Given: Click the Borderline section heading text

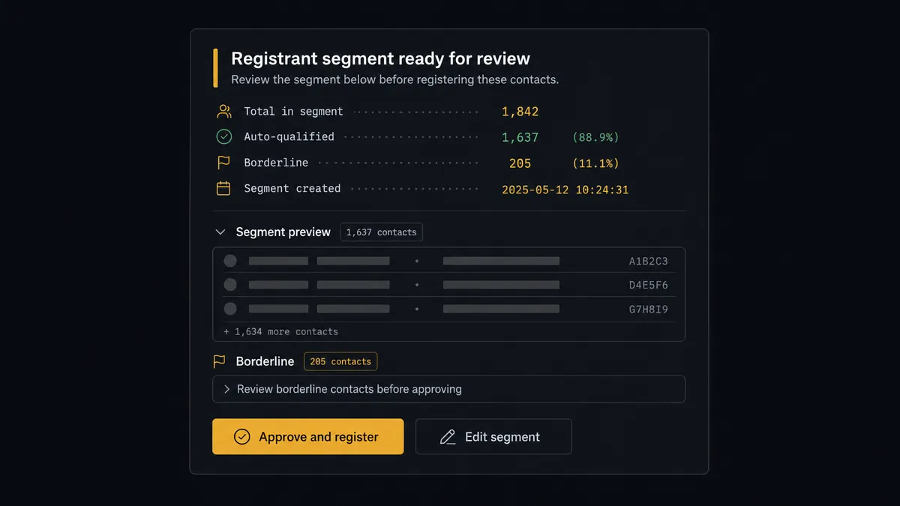Looking at the screenshot, I should click(x=265, y=361).
